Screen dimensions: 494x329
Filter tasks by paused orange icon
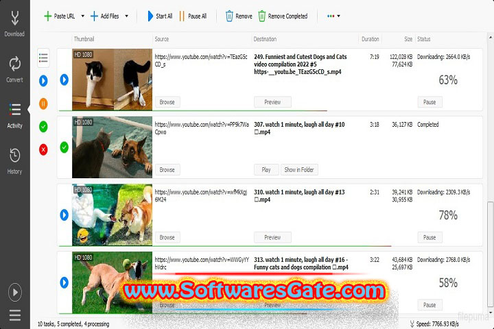[43, 103]
